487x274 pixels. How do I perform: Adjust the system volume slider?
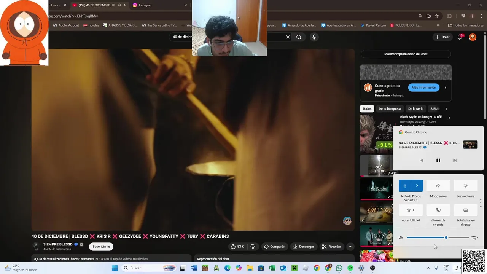pos(438,238)
